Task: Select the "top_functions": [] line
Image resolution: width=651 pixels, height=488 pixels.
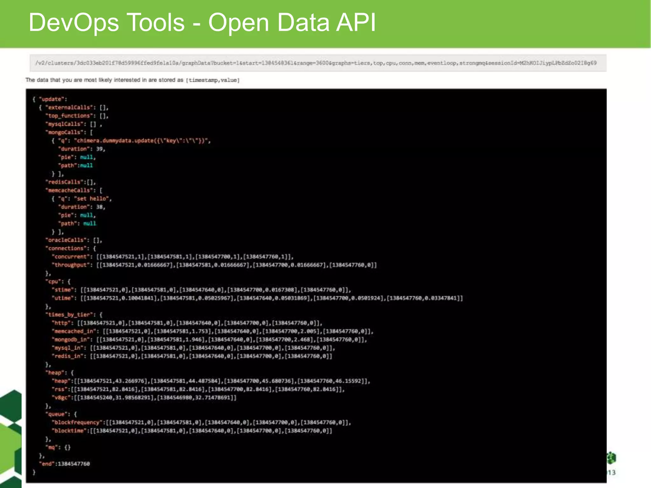Action: [x=77, y=116]
